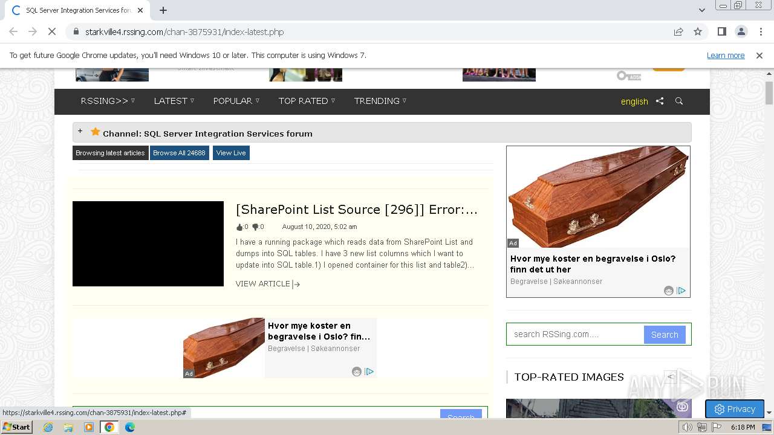Image resolution: width=774 pixels, height=435 pixels.
Task: Click AdChoices icon on sidebar ad
Action: pos(681,291)
